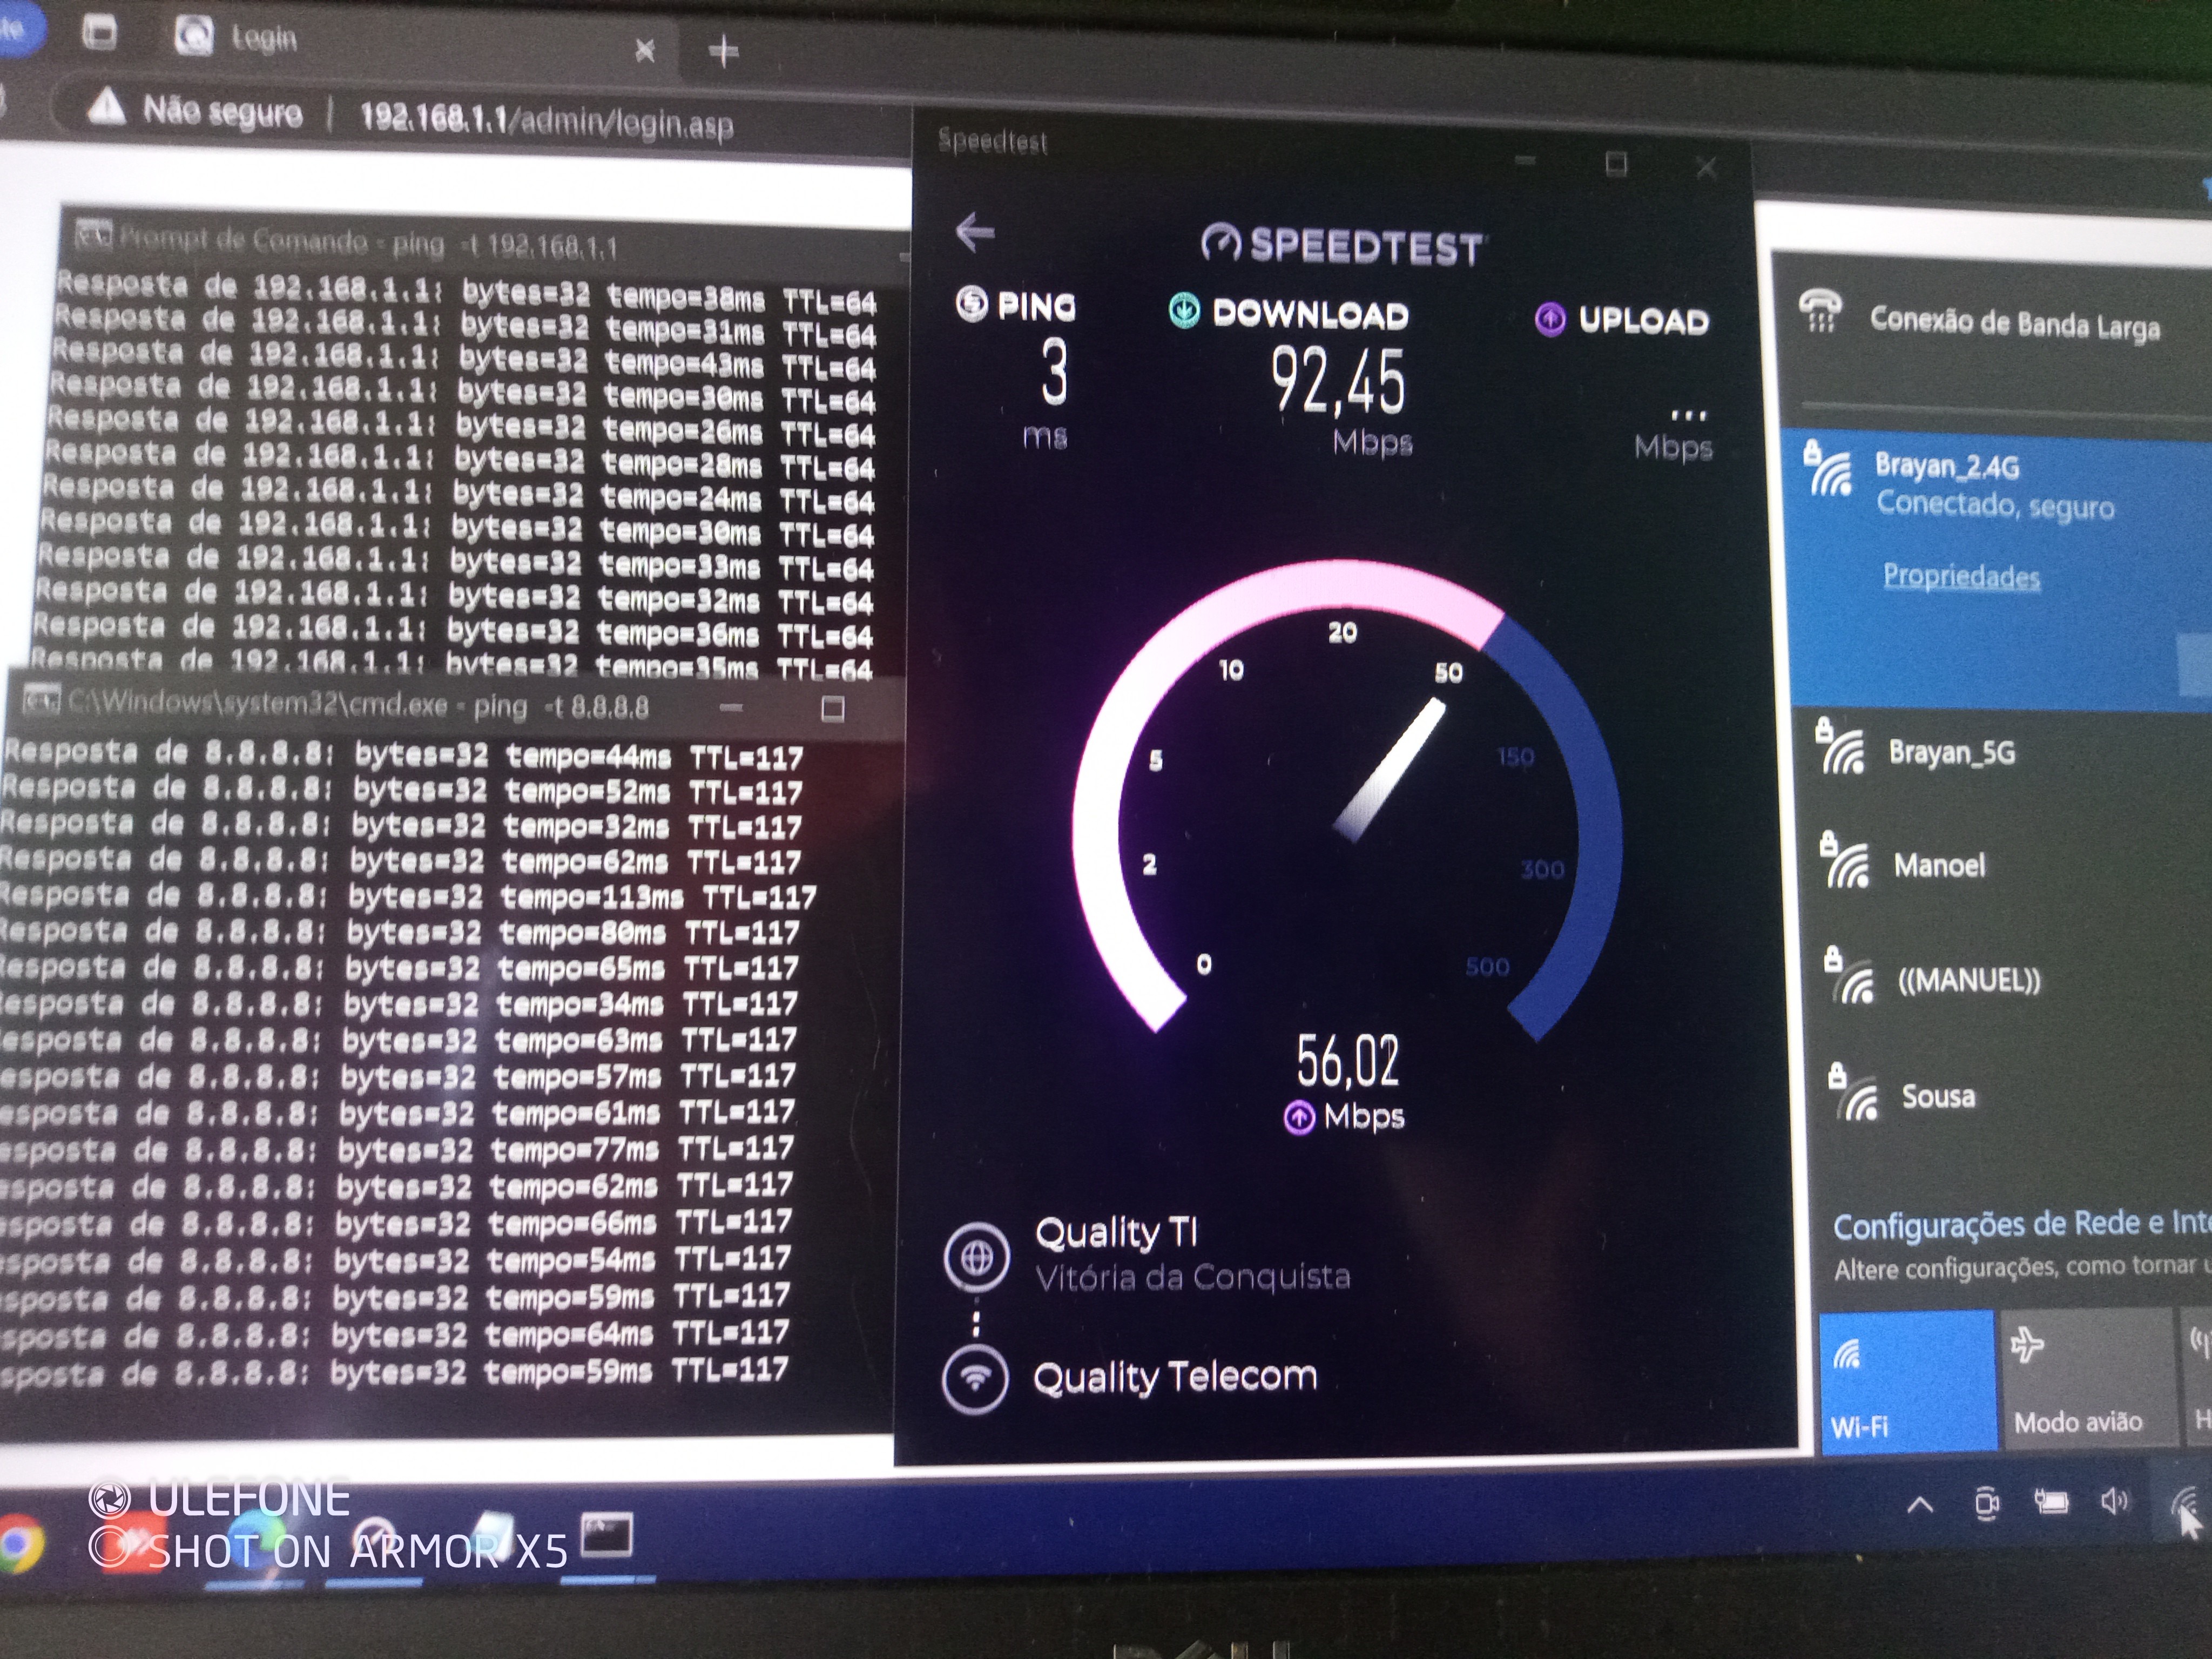Image resolution: width=2212 pixels, height=1659 pixels.
Task: Click the Quality Telecom Wi-Fi provider icon
Action: click(x=975, y=1379)
